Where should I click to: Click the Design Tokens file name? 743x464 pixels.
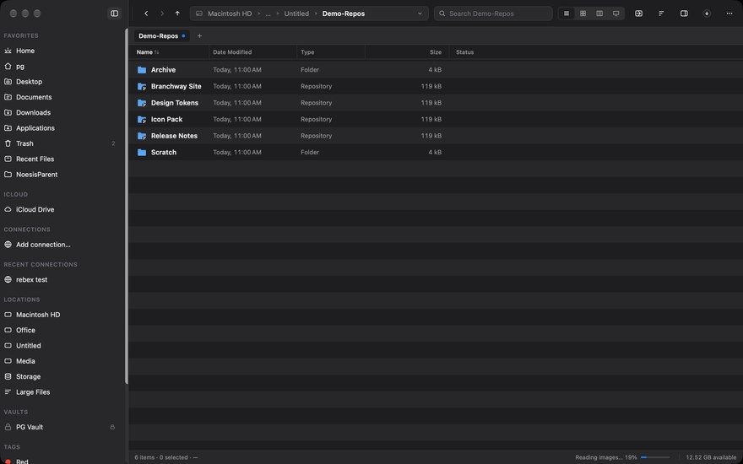tap(175, 103)
